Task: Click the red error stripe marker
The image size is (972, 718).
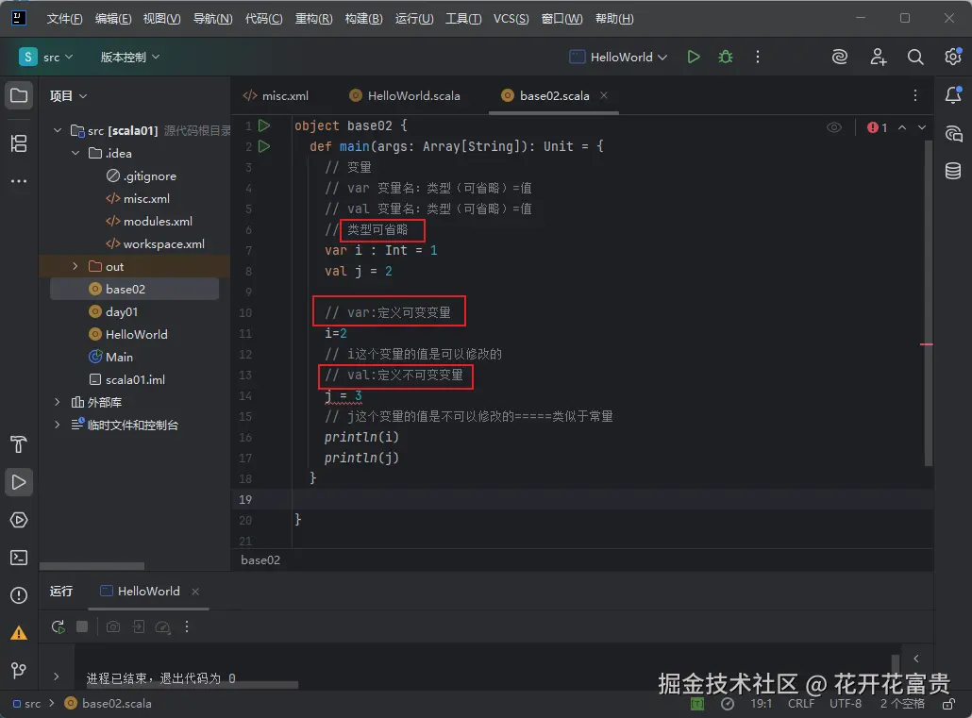Action: tap(926, 344)
